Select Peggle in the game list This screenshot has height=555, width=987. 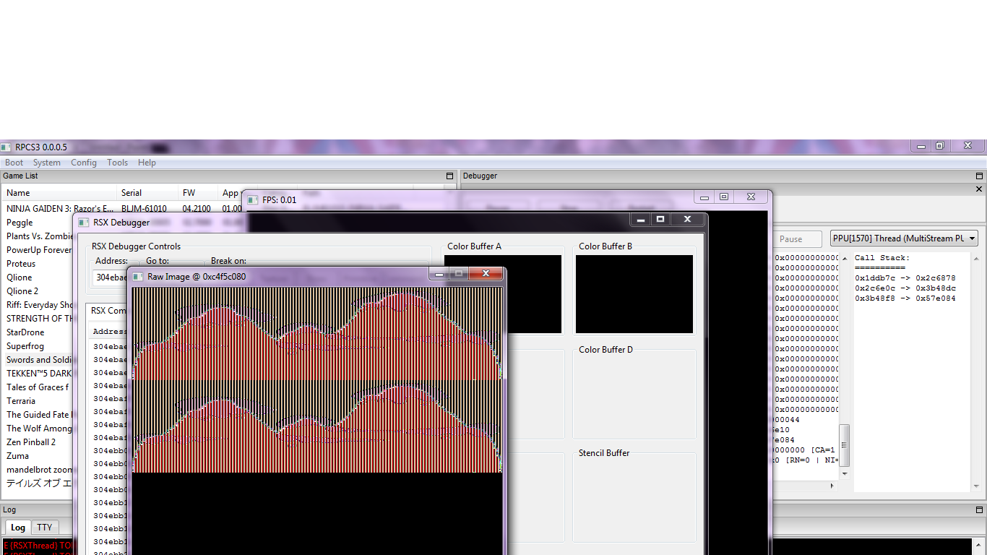[x=20, y=223]
